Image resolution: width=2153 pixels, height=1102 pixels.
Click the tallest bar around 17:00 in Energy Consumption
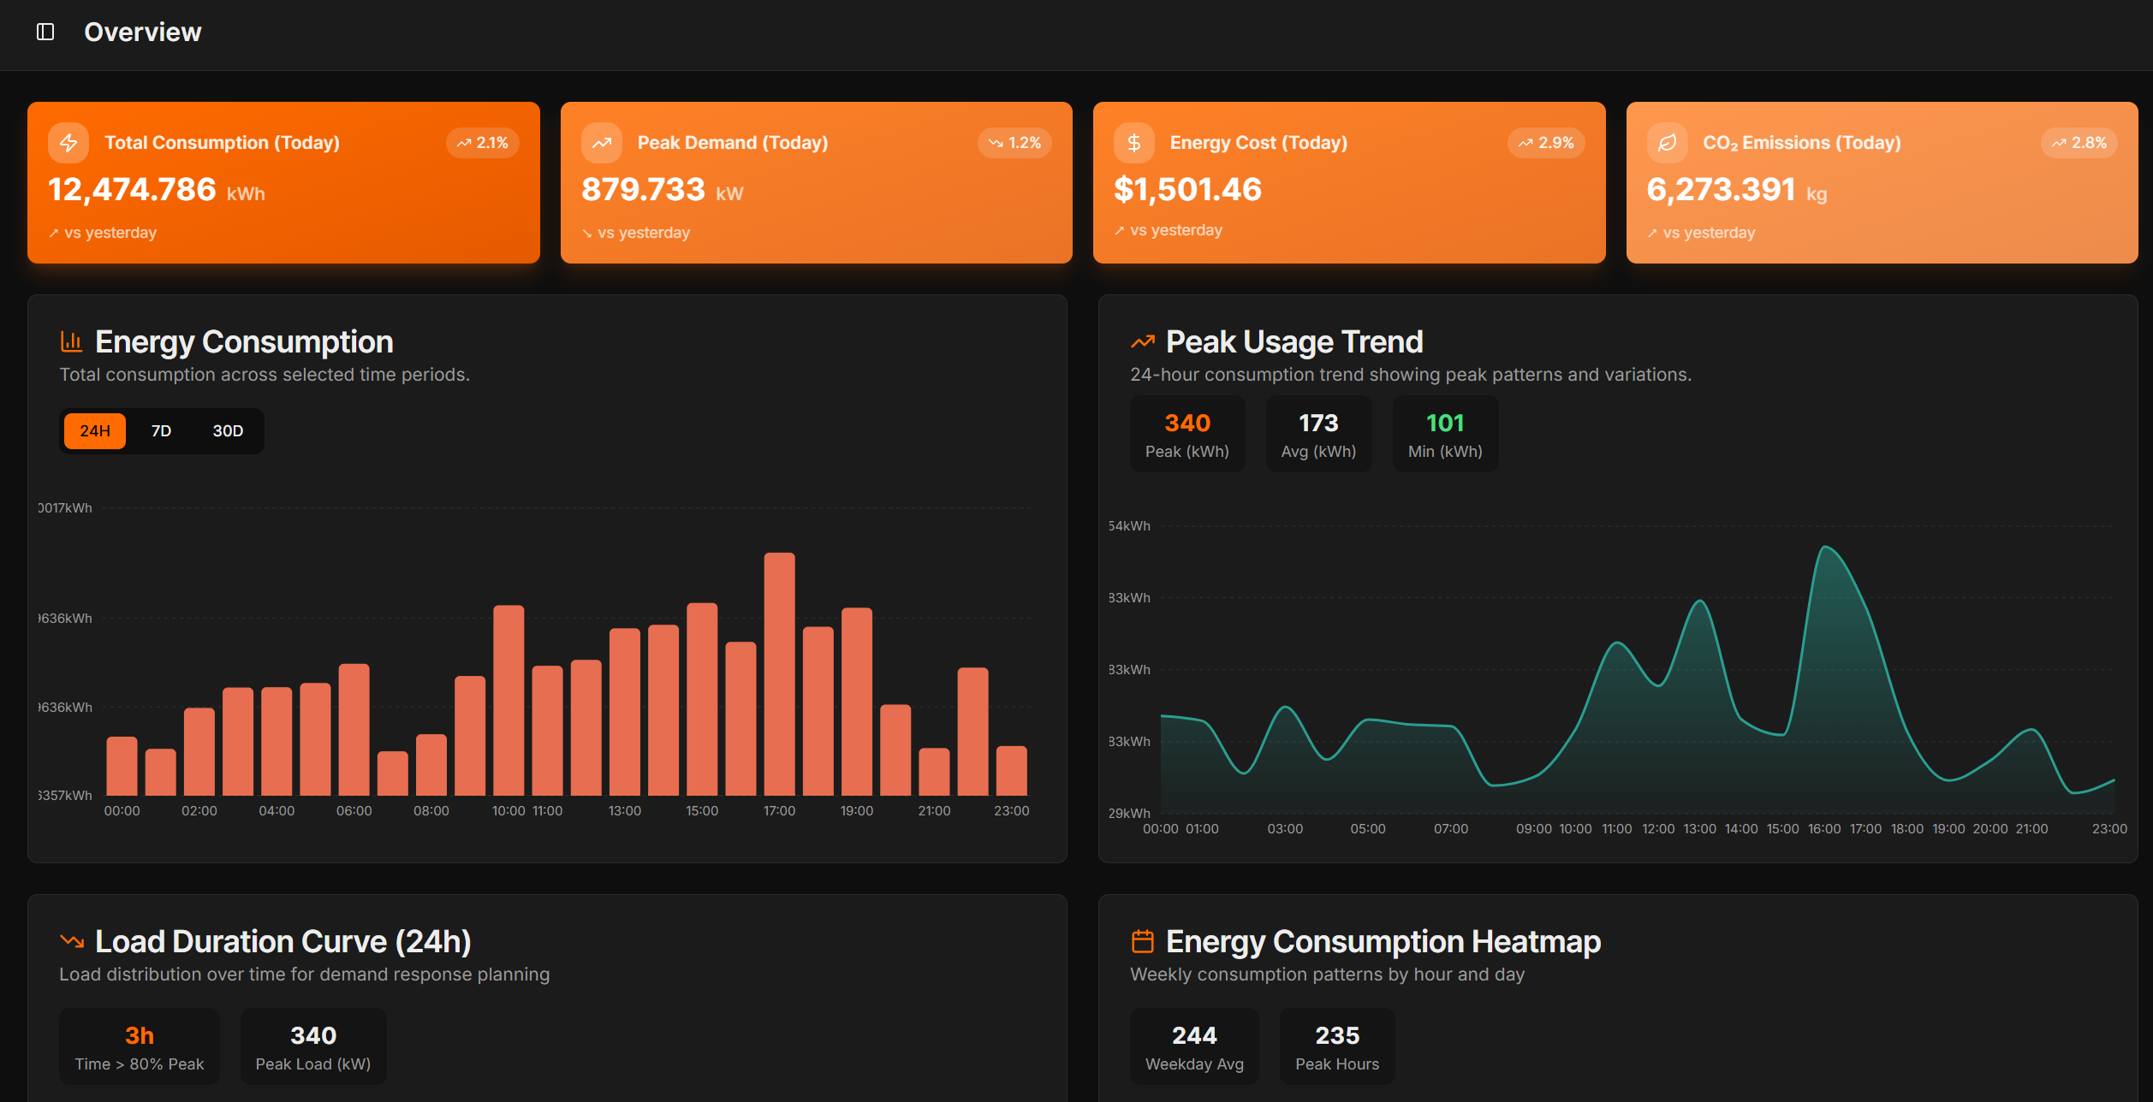(779, 676)
